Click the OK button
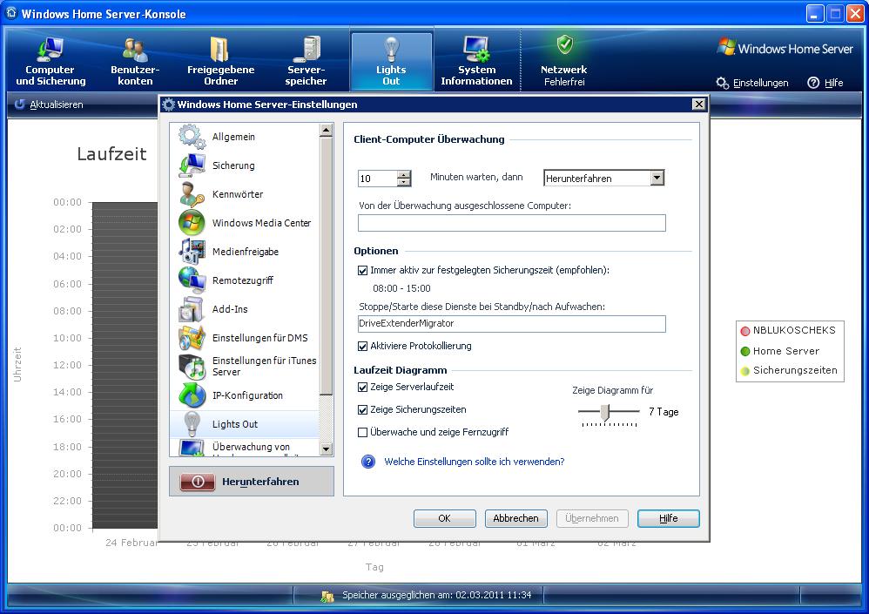 pyautogui.click(x=444, y=519)
